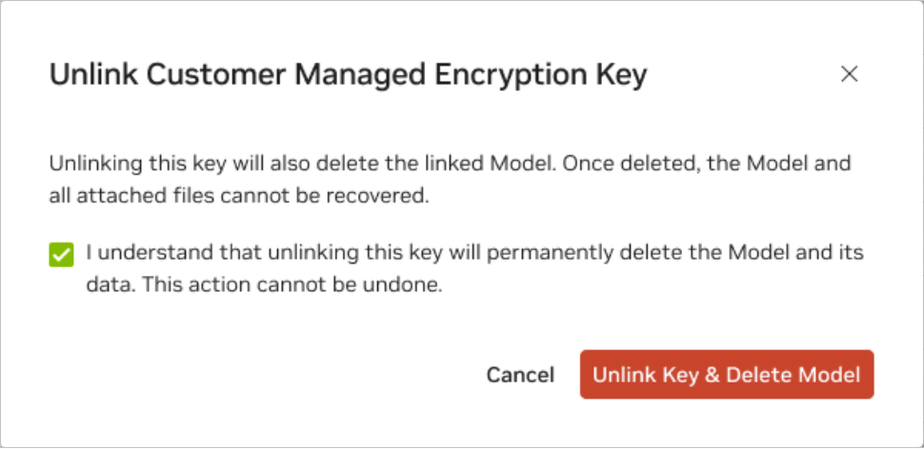Uncheck the green acknowledgment checkbox
The image size is (924, 449).
pyautogui.click(x=62, y=255)
